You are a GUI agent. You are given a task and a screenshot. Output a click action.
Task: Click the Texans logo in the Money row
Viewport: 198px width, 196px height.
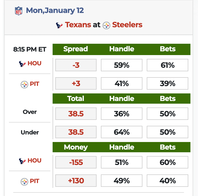tap(22, 161)
